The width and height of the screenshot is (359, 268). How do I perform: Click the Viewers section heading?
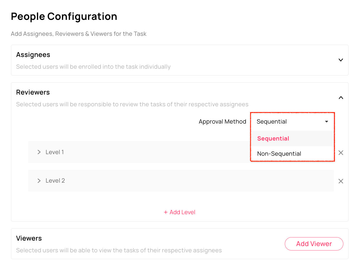pos(29,238)
